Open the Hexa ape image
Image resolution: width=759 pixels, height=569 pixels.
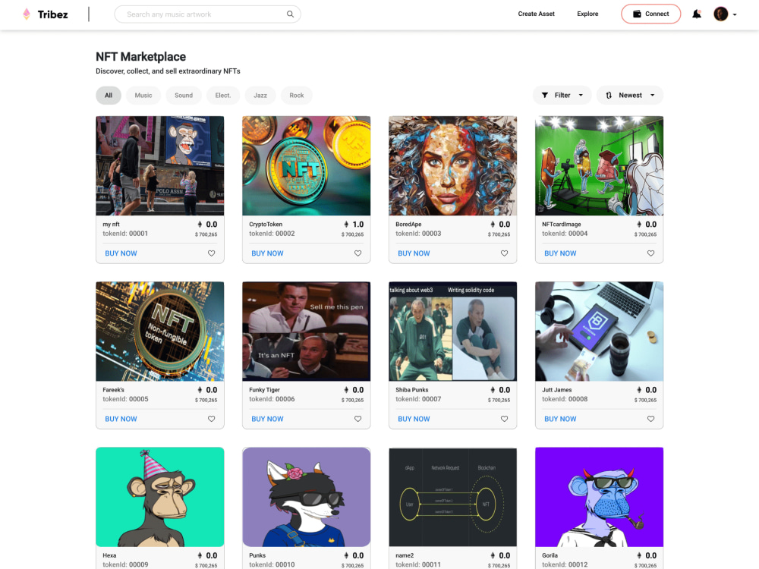(159, 497)
